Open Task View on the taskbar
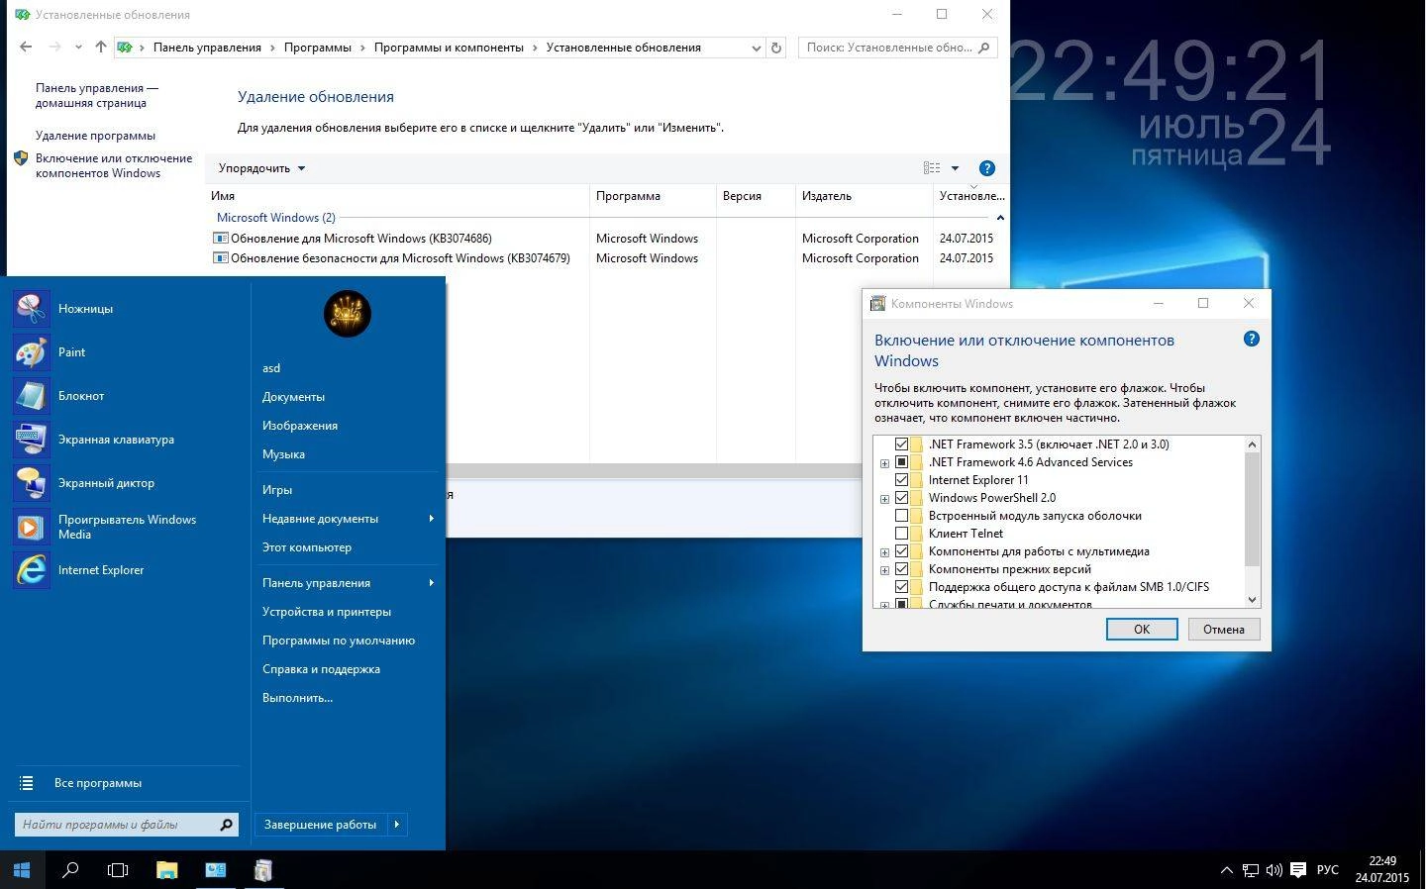The width and height of the screenshot is (1426, 889). coord(118,870)
